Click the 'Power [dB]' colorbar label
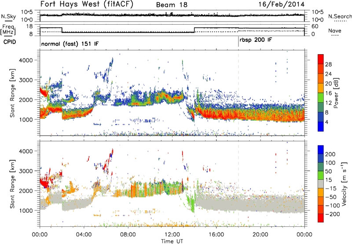 336,93
